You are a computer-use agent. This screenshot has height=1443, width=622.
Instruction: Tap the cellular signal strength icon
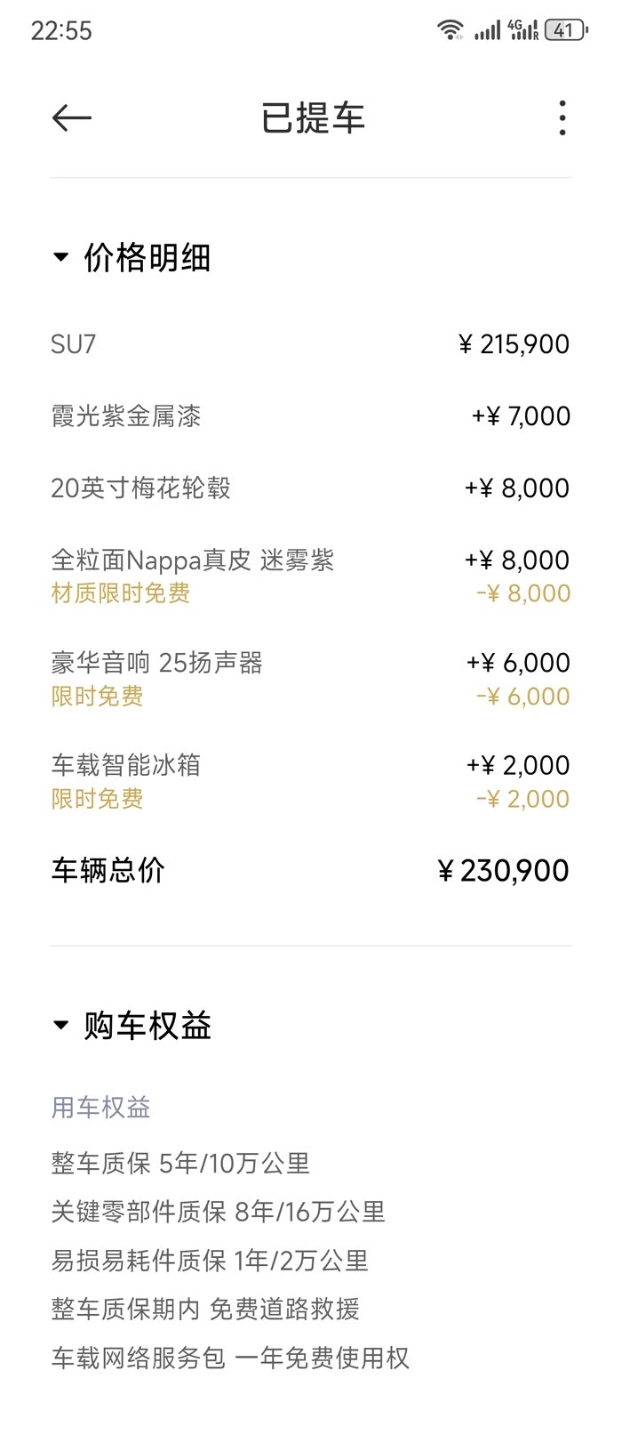487,31
